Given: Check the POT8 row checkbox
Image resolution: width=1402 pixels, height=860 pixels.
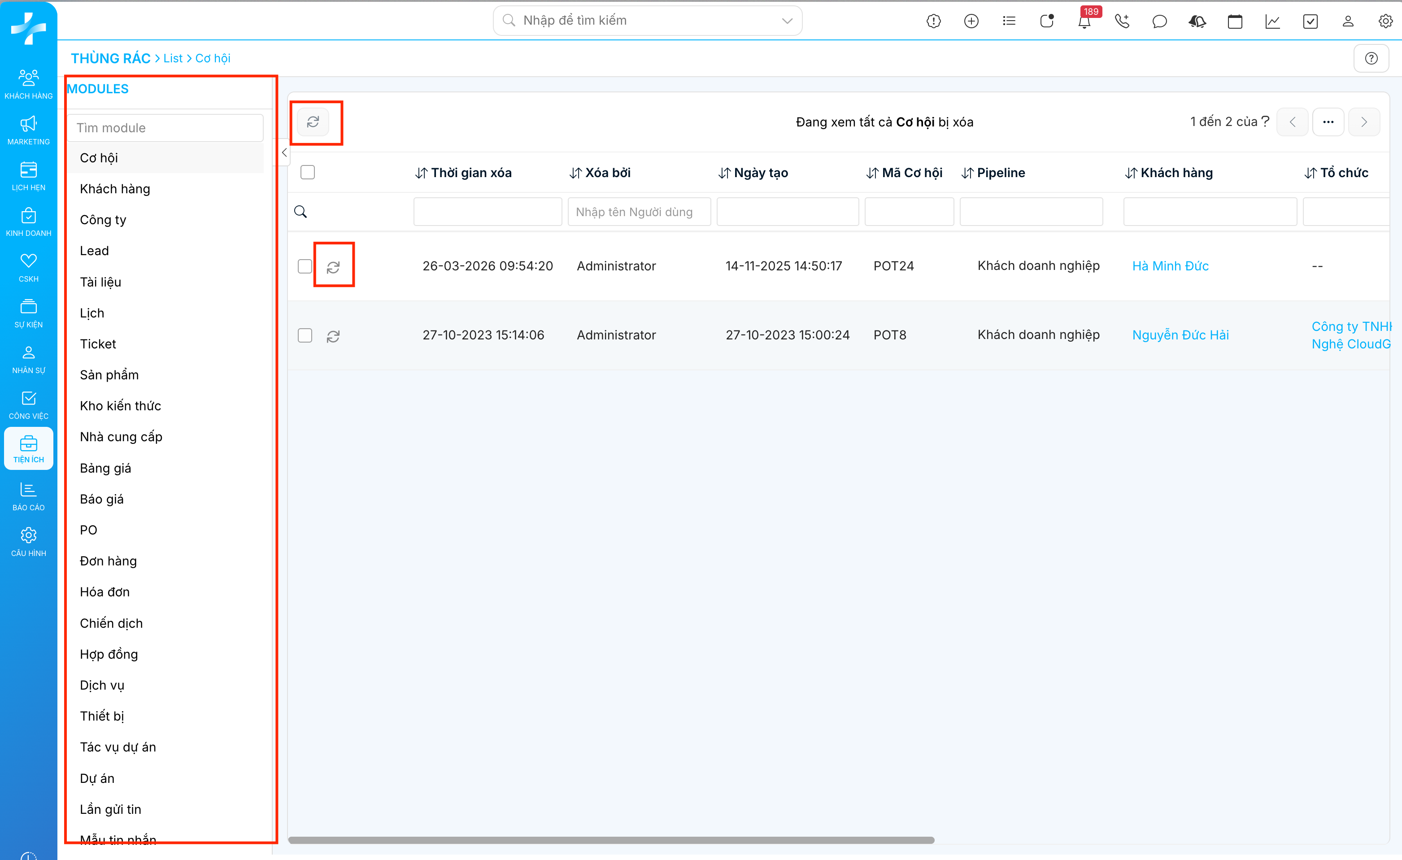Looking at the screenshot, I should 305,335.
